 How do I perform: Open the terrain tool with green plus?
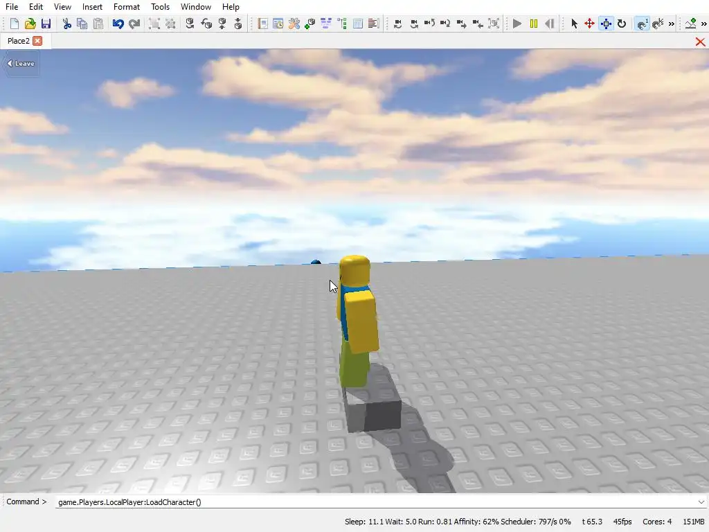click(690, 24)
